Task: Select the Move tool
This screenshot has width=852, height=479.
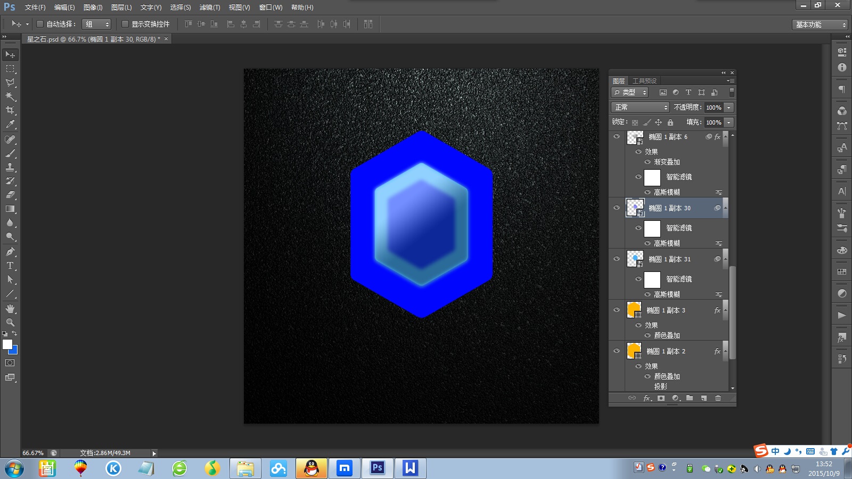Action: (x=10, y=55)
